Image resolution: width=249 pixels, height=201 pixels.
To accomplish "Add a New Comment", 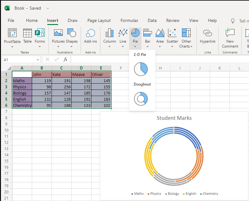I will [230, 38].
